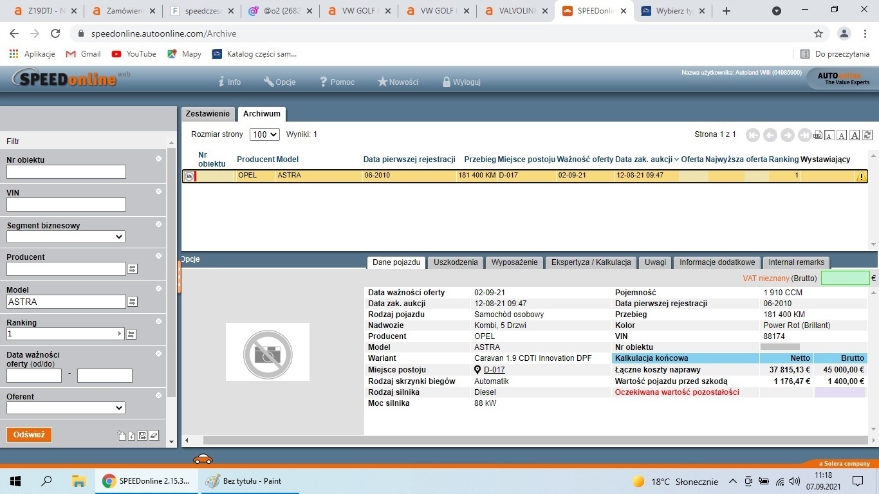Remove the VIN filter using its X toggle
The image size is (879, 494).
point(158,191)
